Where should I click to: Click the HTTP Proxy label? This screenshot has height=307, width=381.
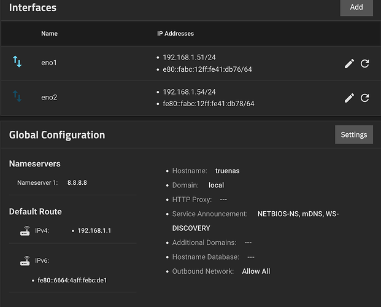tap(191, 200)
